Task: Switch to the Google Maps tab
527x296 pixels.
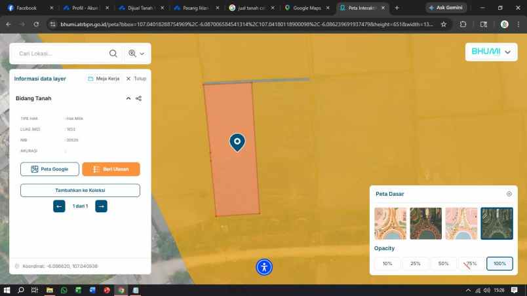Action: point(306,8)
